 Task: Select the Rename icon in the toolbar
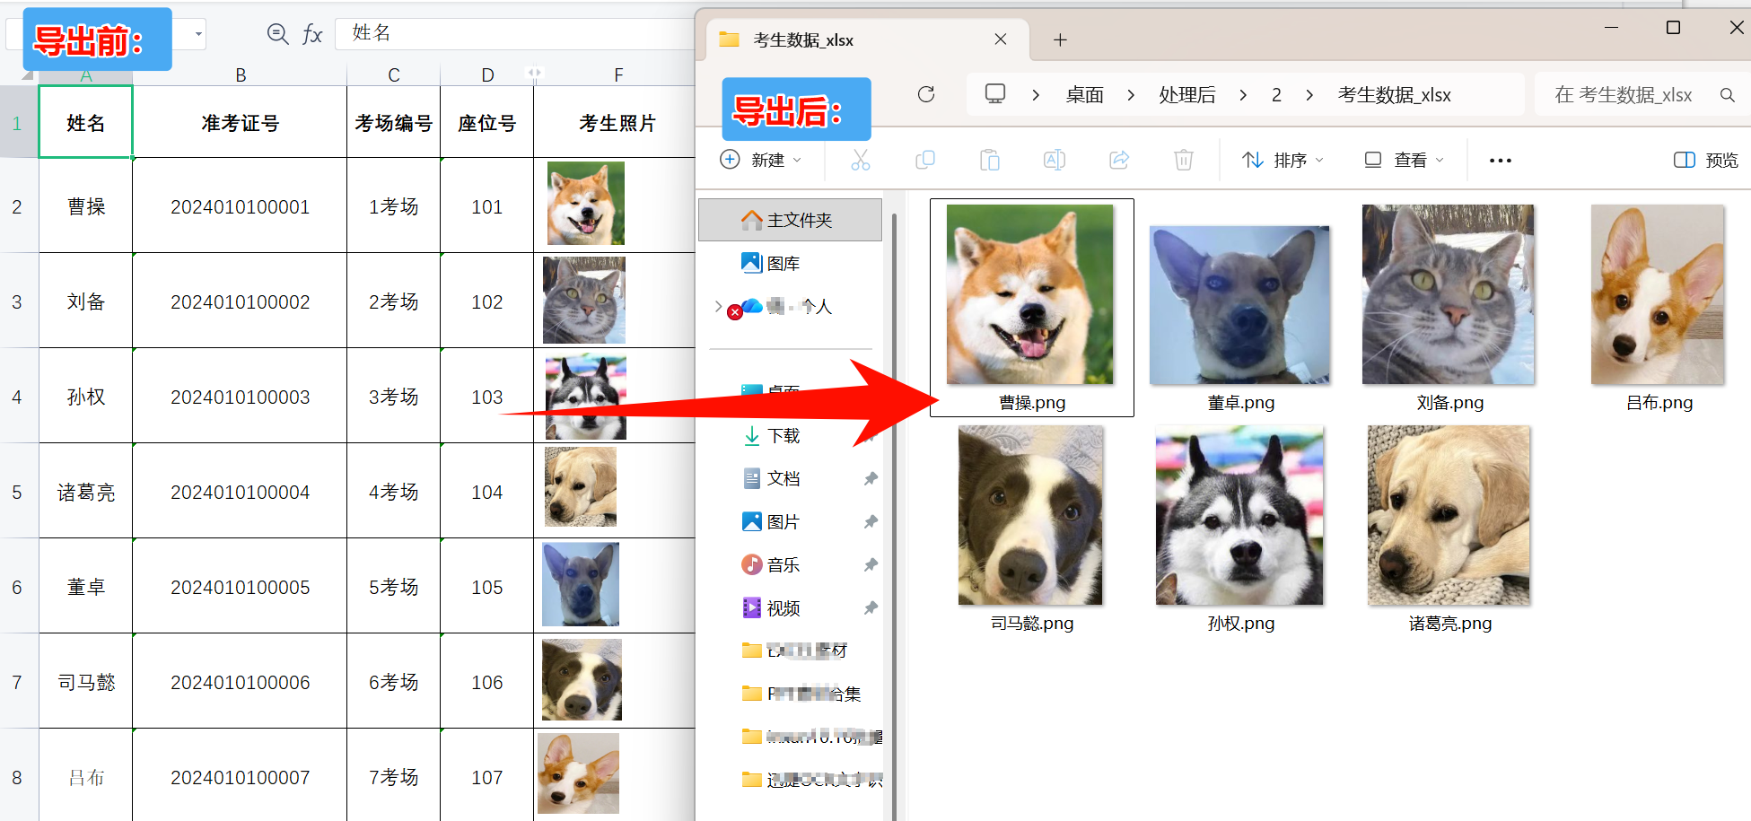[x=1055, y=160]
